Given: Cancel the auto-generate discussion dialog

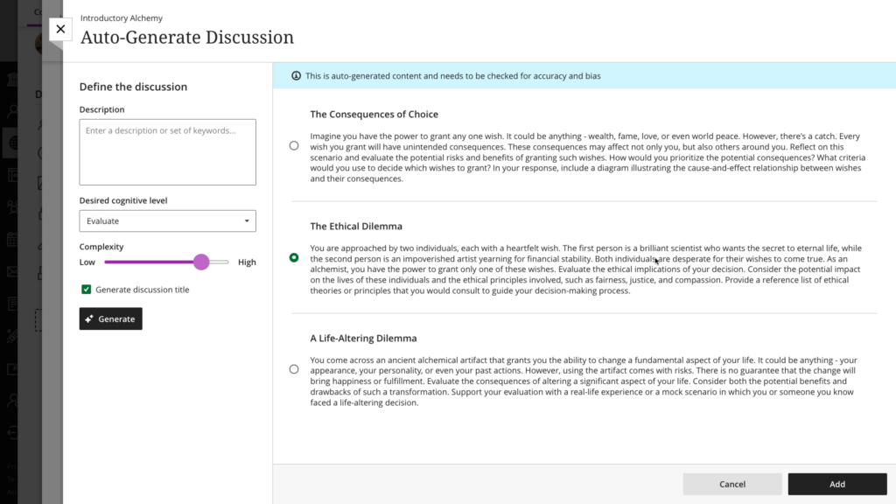Looking at the screenshot, I should (732, 484).
